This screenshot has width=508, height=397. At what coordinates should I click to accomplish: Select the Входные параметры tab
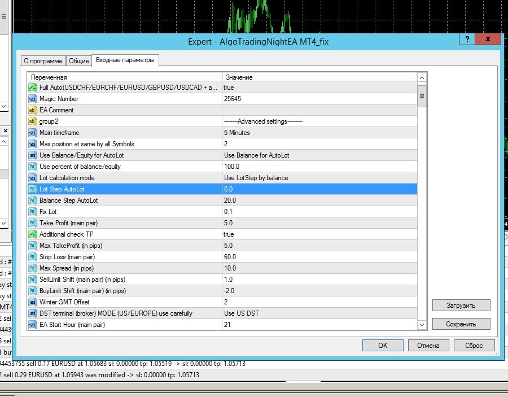coord(125,60)
